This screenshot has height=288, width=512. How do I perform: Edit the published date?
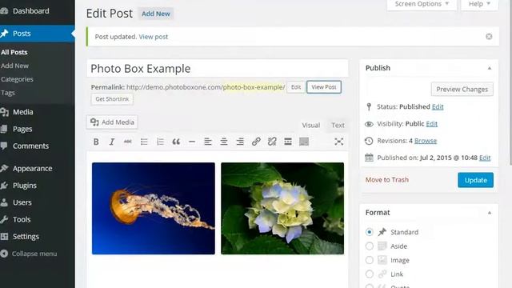pos(485,158)
